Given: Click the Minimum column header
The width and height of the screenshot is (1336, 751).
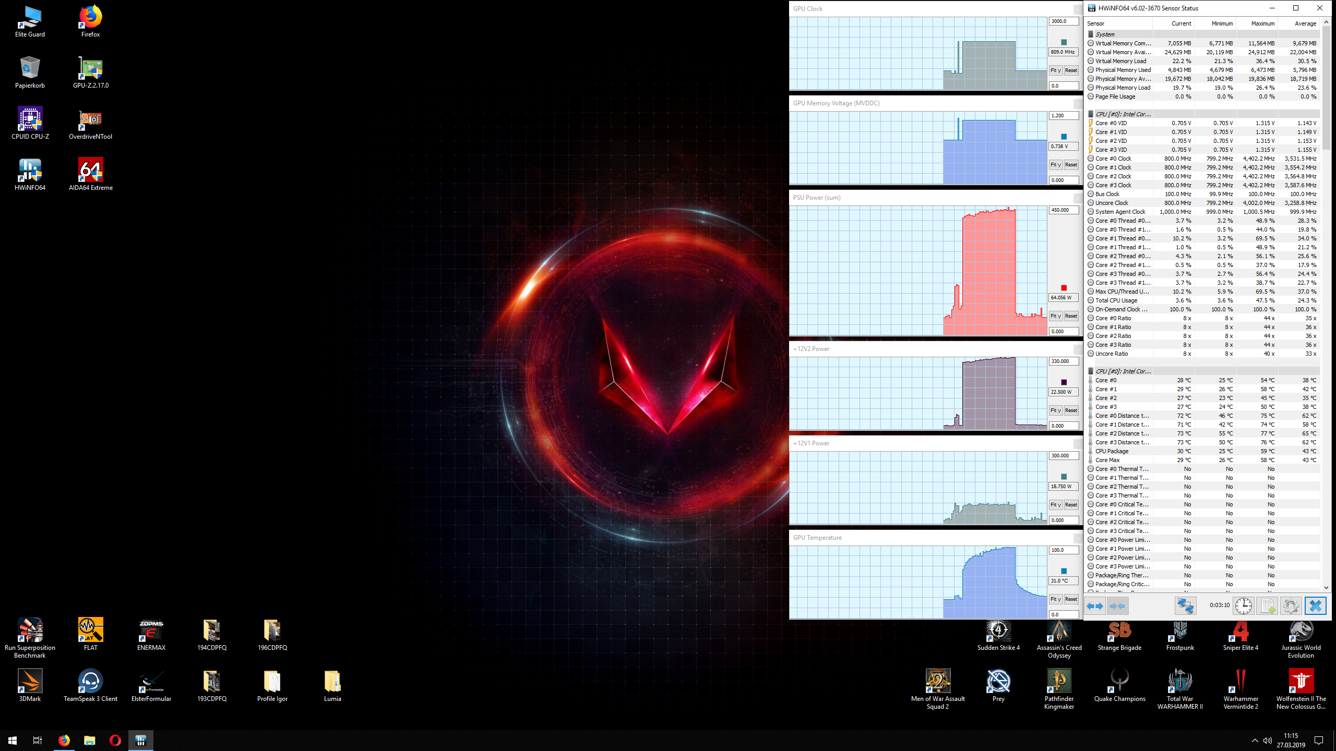Looking at the screenshot, I should 1215,23.
